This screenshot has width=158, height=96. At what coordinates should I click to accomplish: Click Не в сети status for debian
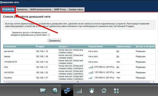coord(93,56)
